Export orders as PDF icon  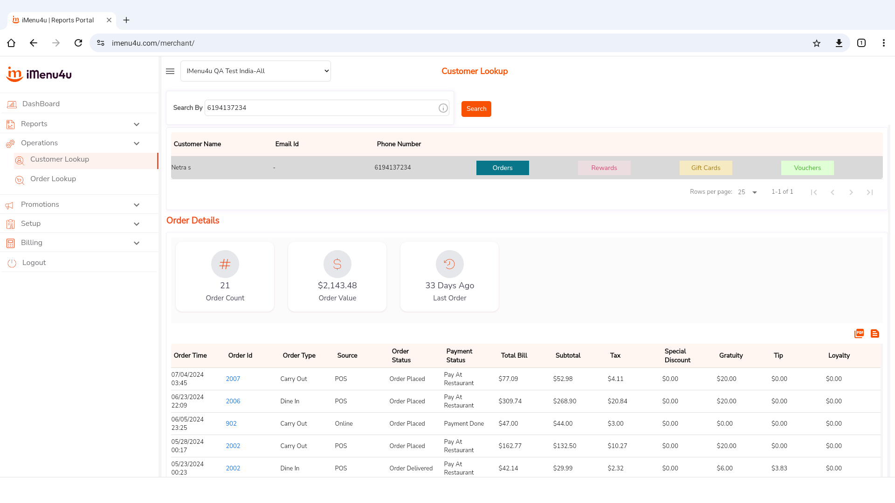pyautogui.click(x=859, y=333)
